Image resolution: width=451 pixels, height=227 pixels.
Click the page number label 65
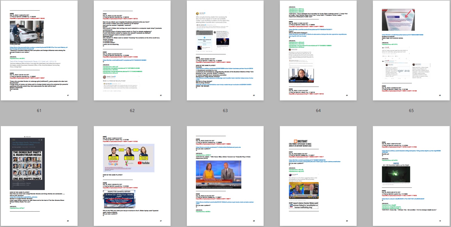point(411,111)
